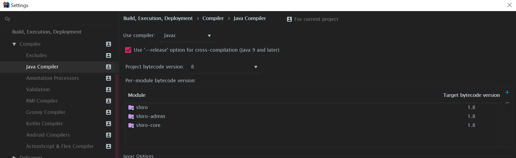Viewport: 516px width, 158px height.
Task: Click the project-scope icon beside Annotation Processors
Action: tap(109, 78)
